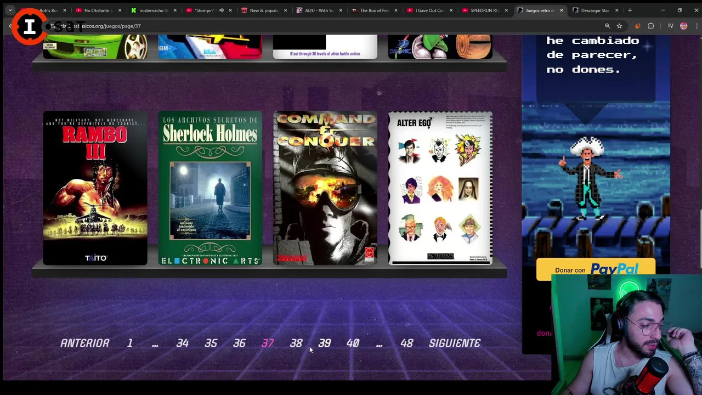Screen dimensions: 702x395
Task: Go to ANTERIOR page link
Action: click(85, 343)
